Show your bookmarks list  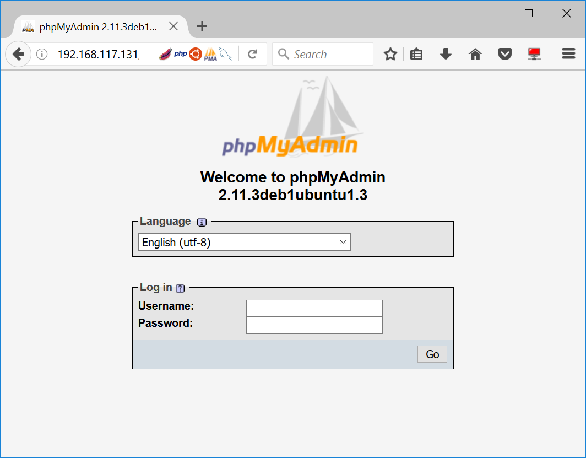click(x=416, y=54)
